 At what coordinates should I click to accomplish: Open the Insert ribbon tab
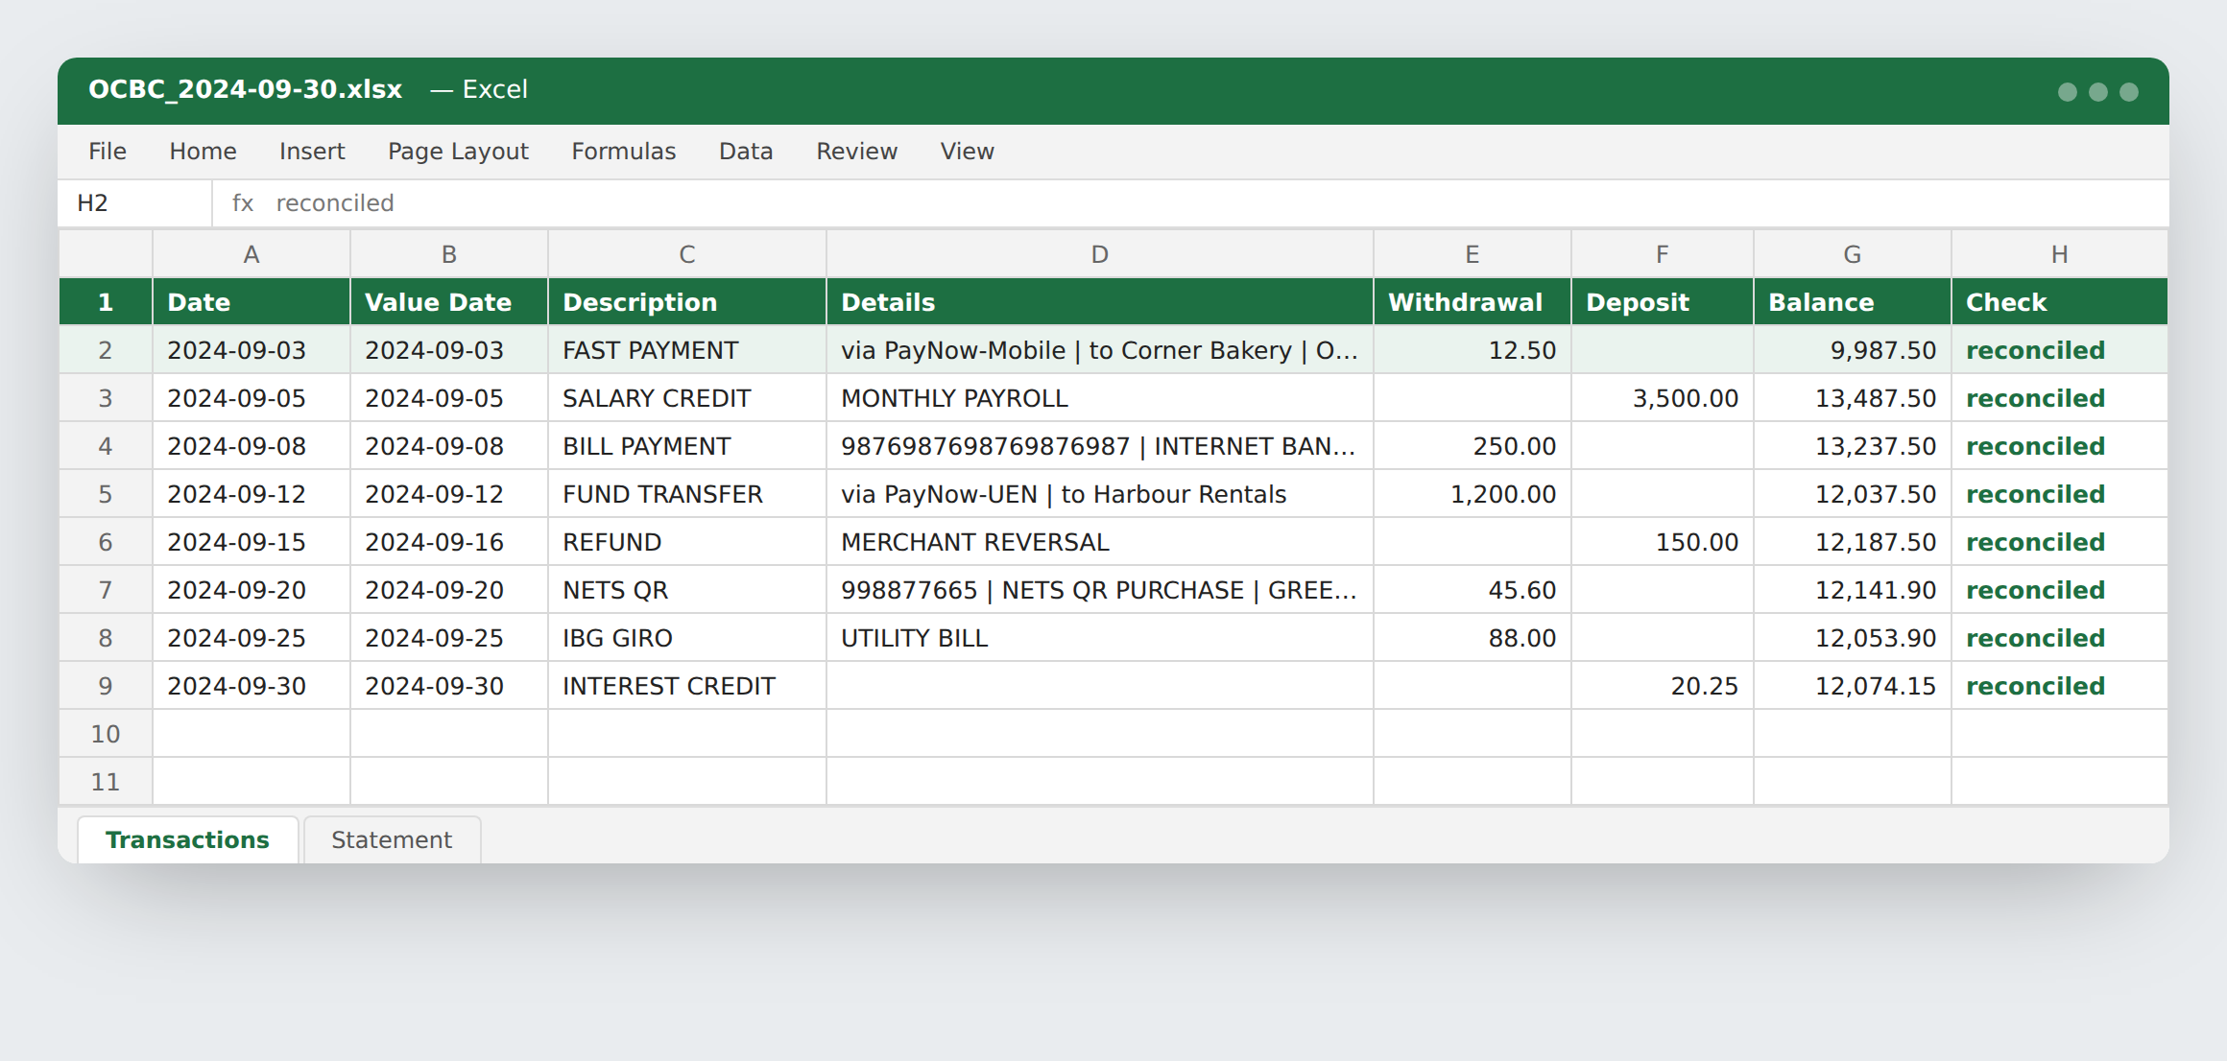pyautogui.click(x=312, y=152)
